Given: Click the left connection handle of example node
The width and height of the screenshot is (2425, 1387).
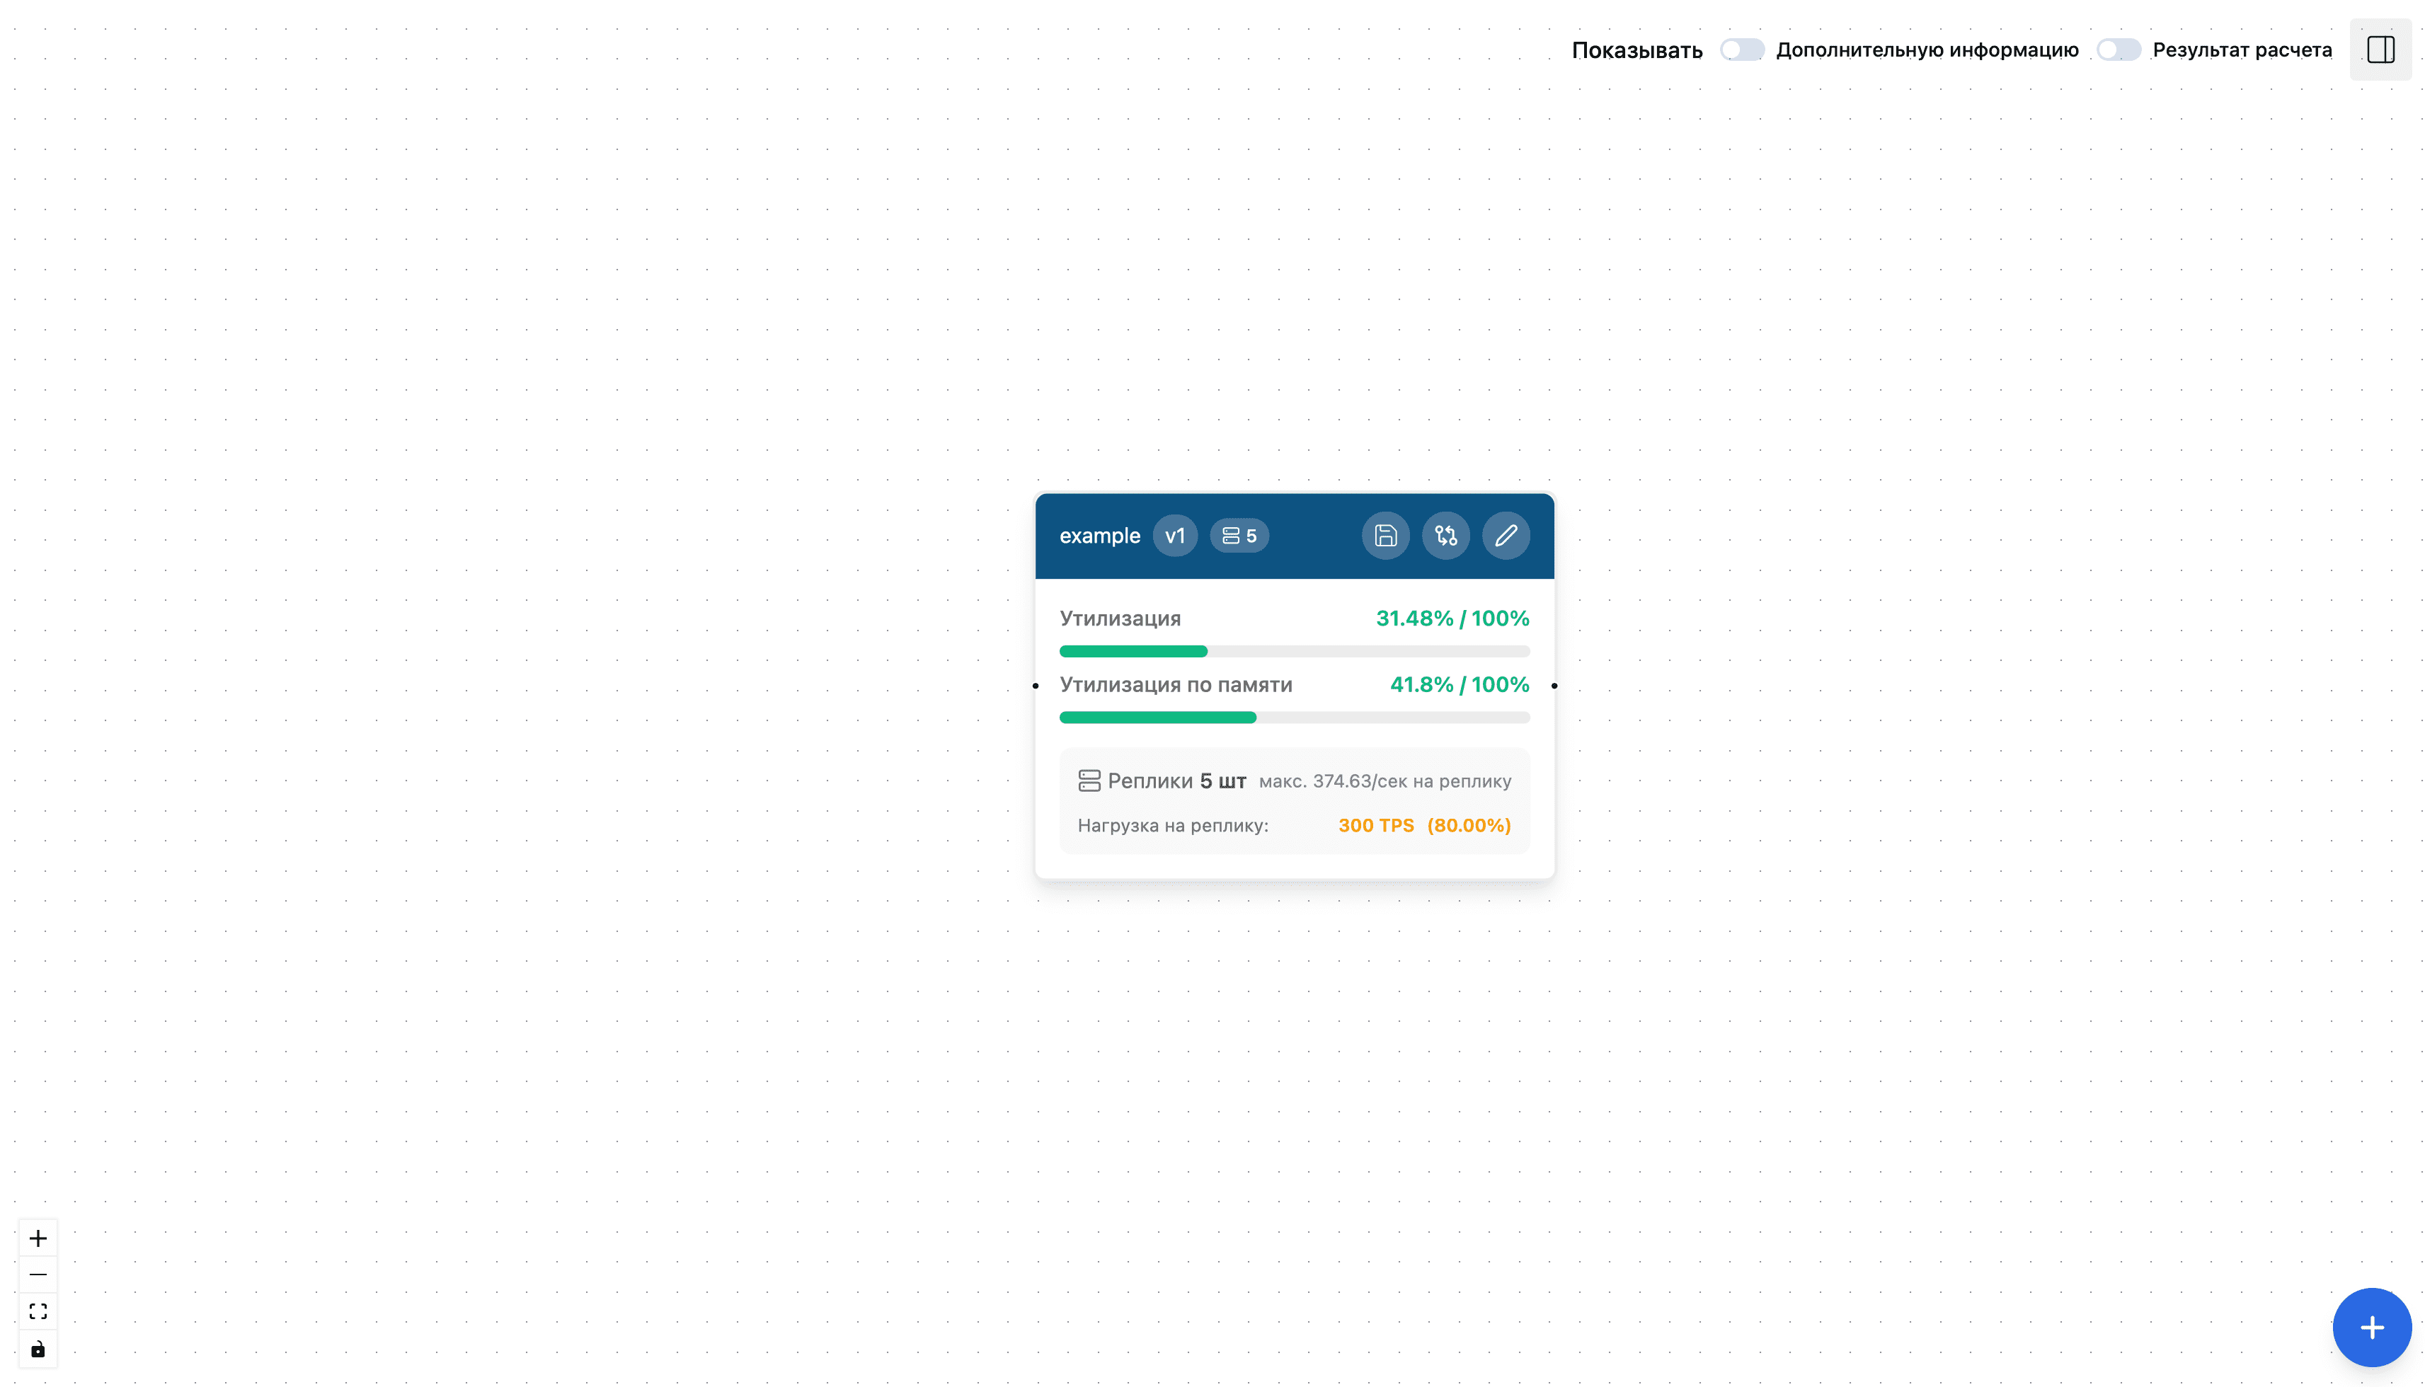Looking at the screenshot, I should (1036, 686).
